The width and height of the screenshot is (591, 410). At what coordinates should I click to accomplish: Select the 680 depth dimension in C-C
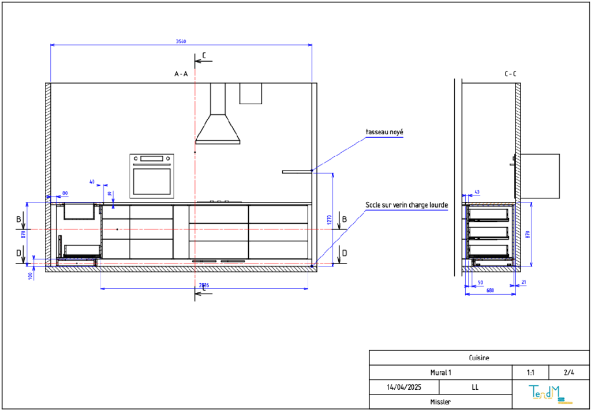pos(491,291)
